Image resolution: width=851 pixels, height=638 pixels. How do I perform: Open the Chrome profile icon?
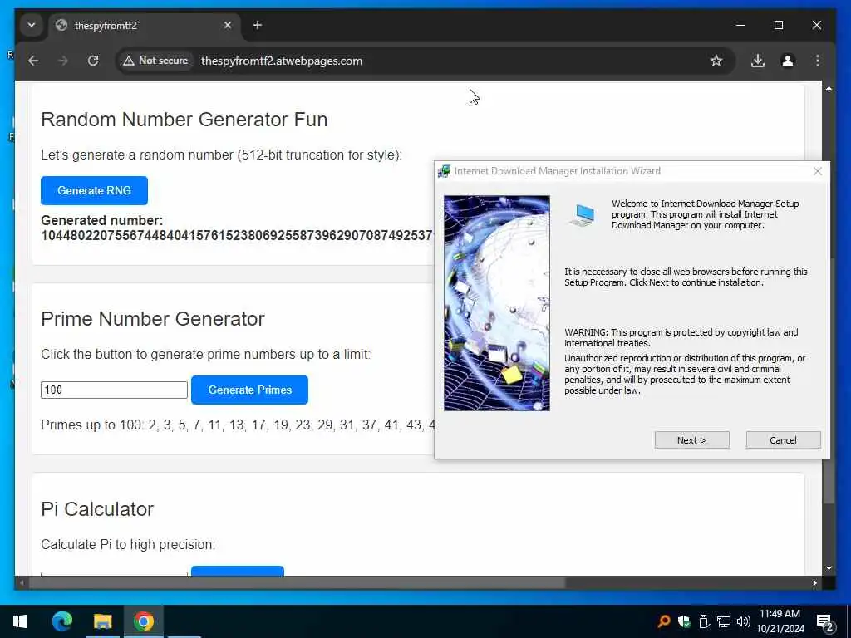coord(788,61)
